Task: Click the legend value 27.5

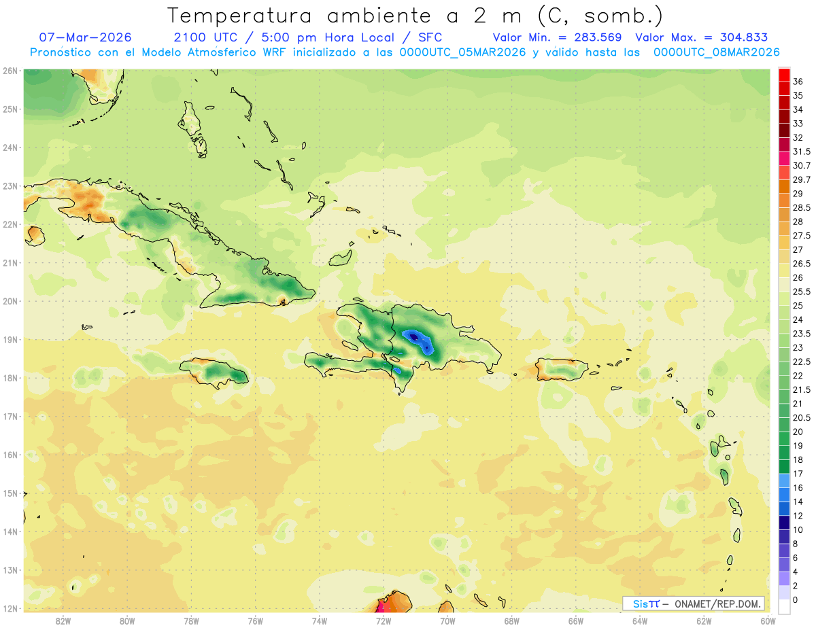Action: [802, 236]
